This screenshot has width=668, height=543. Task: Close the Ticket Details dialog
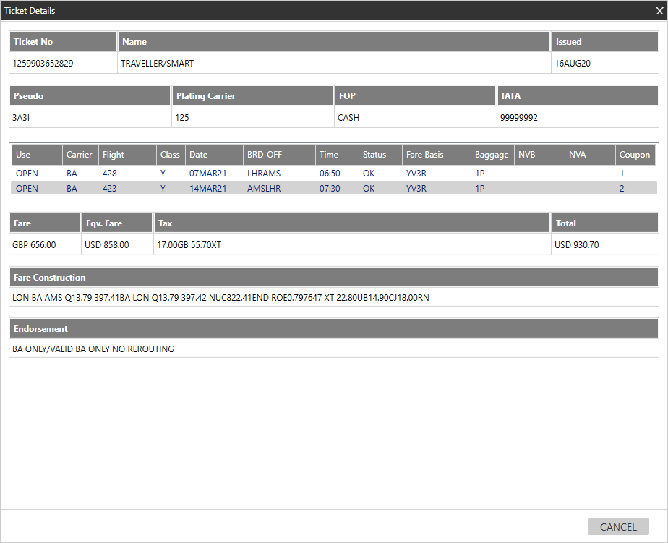[x=659, y=11]
